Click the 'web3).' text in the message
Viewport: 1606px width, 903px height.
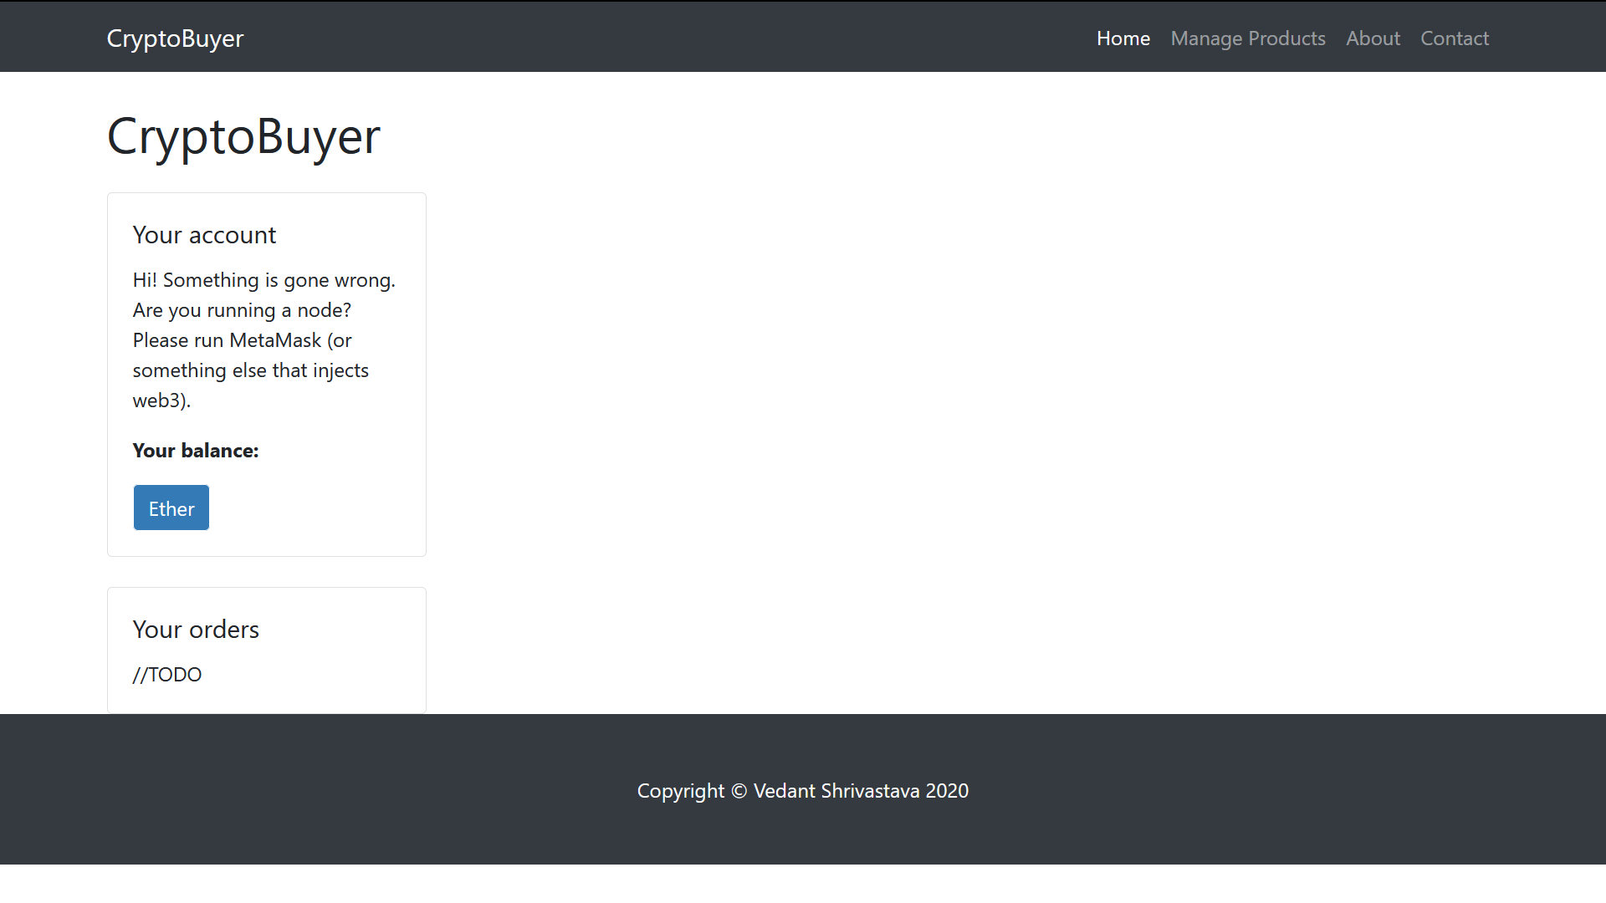tap(161, 400)
